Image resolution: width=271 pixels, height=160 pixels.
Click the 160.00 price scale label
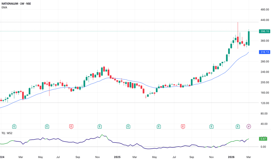(265, 93)
